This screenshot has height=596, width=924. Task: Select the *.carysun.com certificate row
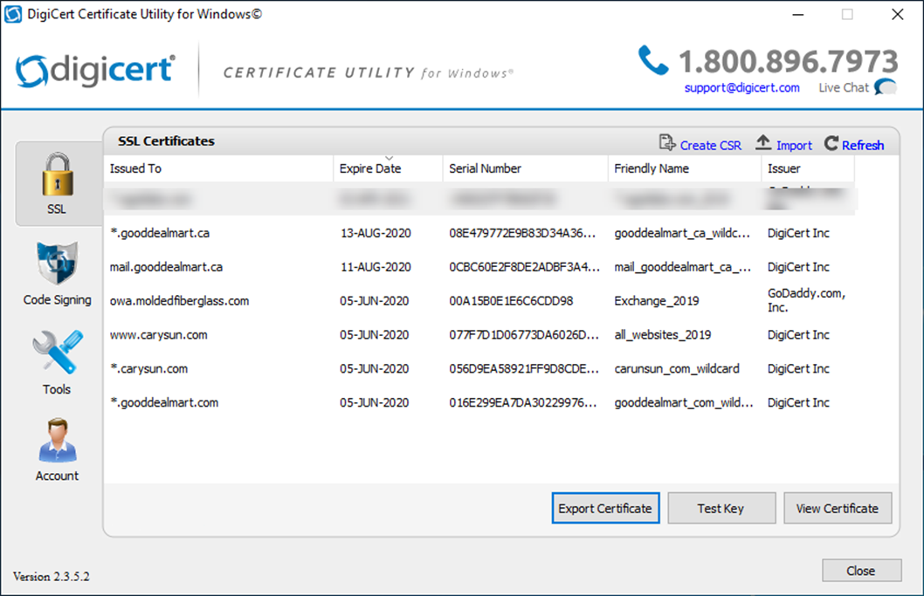479,368
